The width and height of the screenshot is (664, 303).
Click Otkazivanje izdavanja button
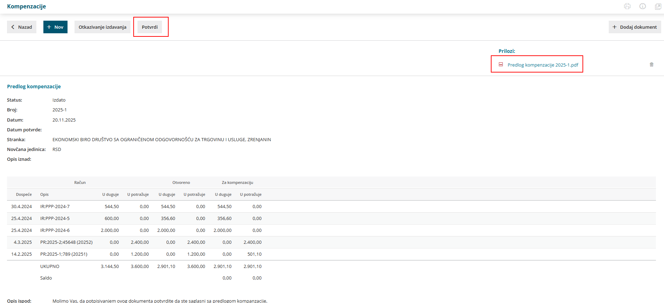click(x=103, y=27)
